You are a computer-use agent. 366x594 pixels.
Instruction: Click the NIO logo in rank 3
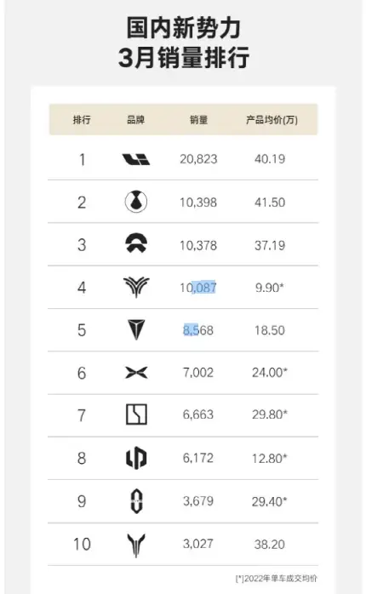tap(136, 243)
